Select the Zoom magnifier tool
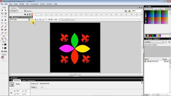 [5, 39]
